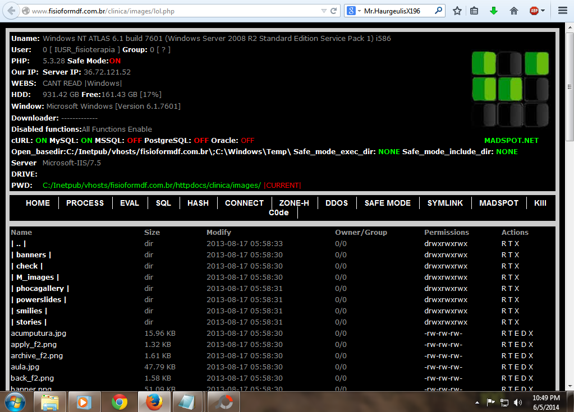Open the Firefox hamburger menu
Viewport: 574px width, 412px height.
point(562,10)
